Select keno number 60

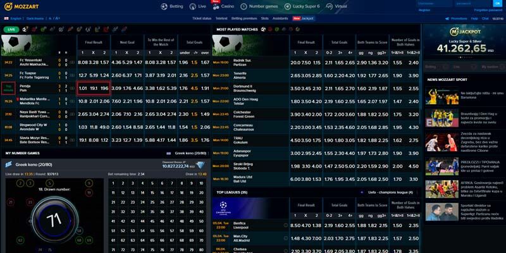coord(201,231)
